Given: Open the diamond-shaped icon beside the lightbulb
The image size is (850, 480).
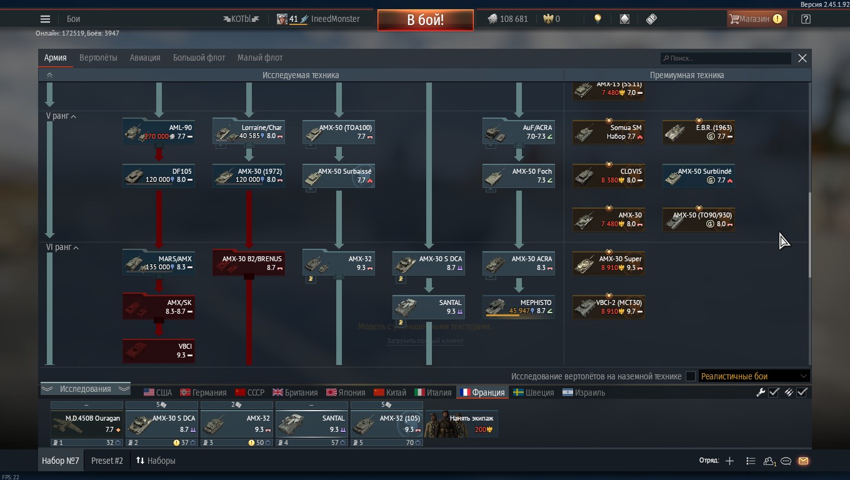Looking at the screenshot, I should tap(624, 19).
